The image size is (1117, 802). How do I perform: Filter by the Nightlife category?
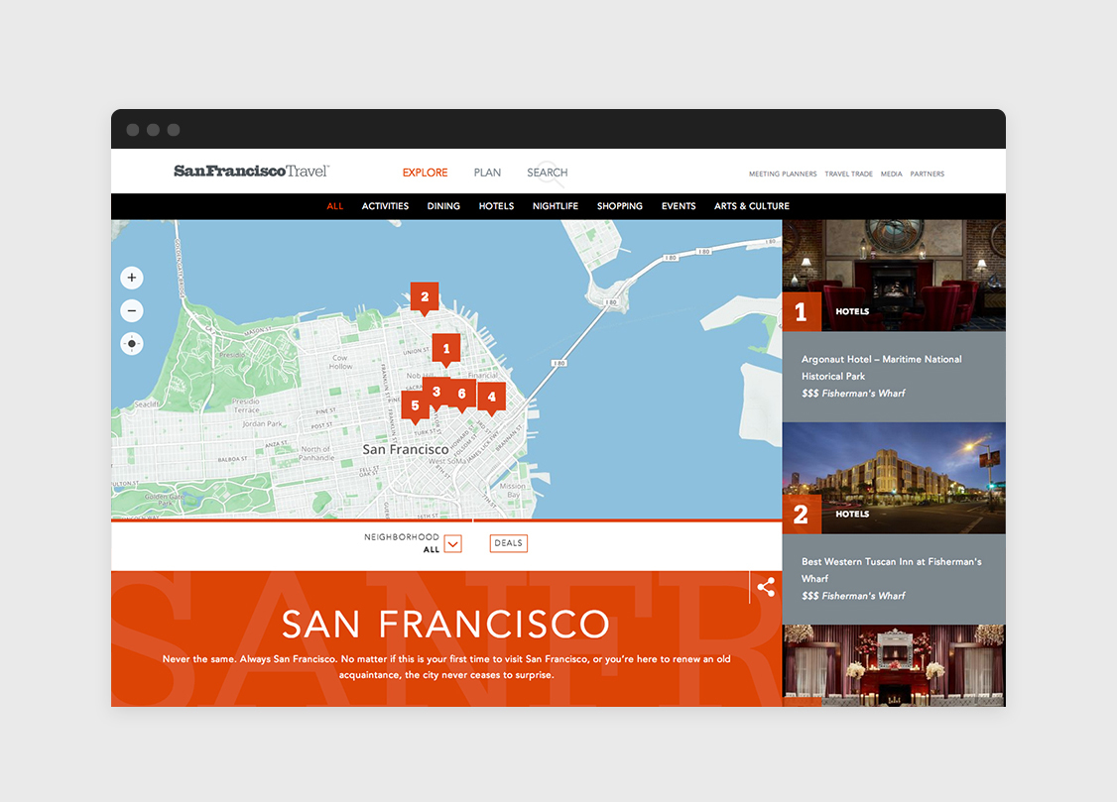(555, 206)
